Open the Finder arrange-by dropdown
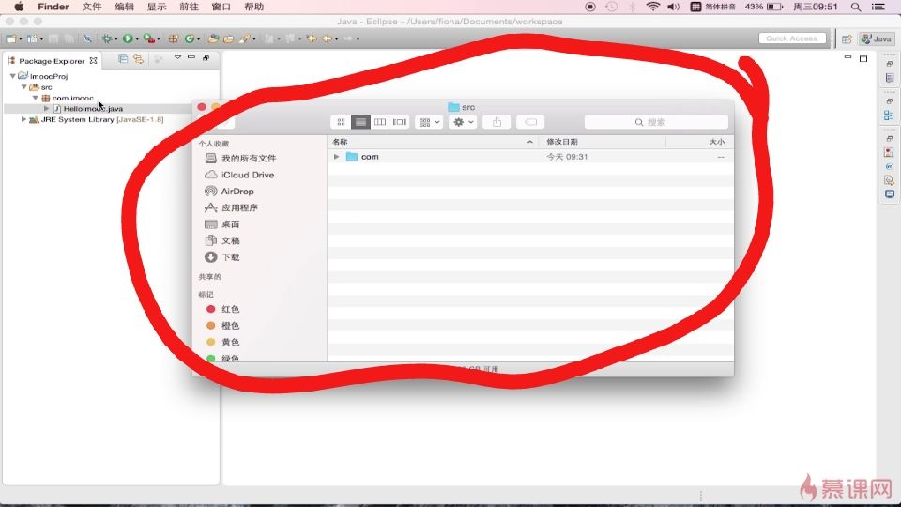The width and height of the screenshot is (901, 507). [x=429, y=122]
